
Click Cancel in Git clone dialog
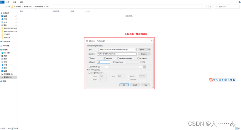click(x=135, y=85)
